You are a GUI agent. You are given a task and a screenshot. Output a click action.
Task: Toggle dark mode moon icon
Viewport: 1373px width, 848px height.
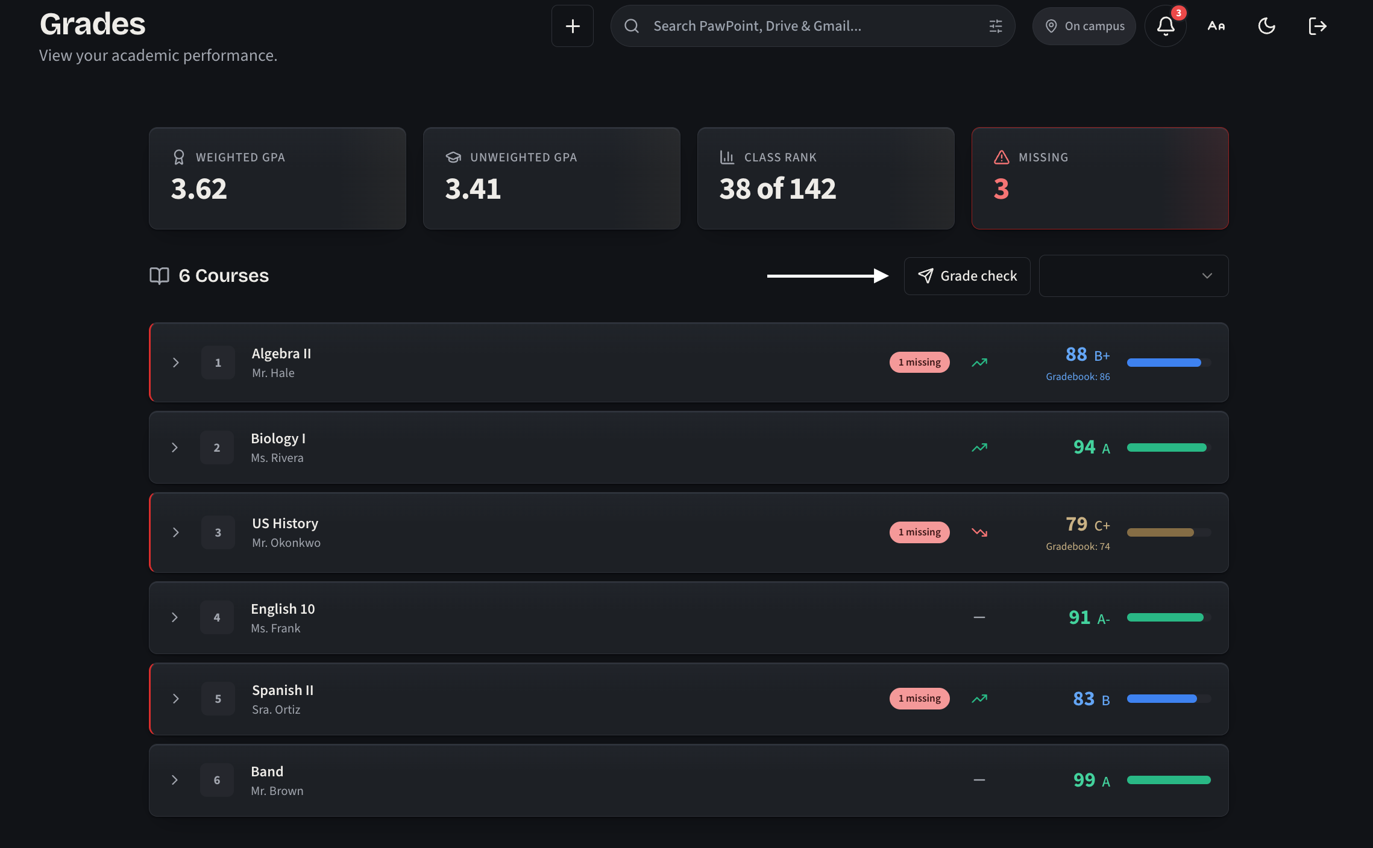(1266, 26)
